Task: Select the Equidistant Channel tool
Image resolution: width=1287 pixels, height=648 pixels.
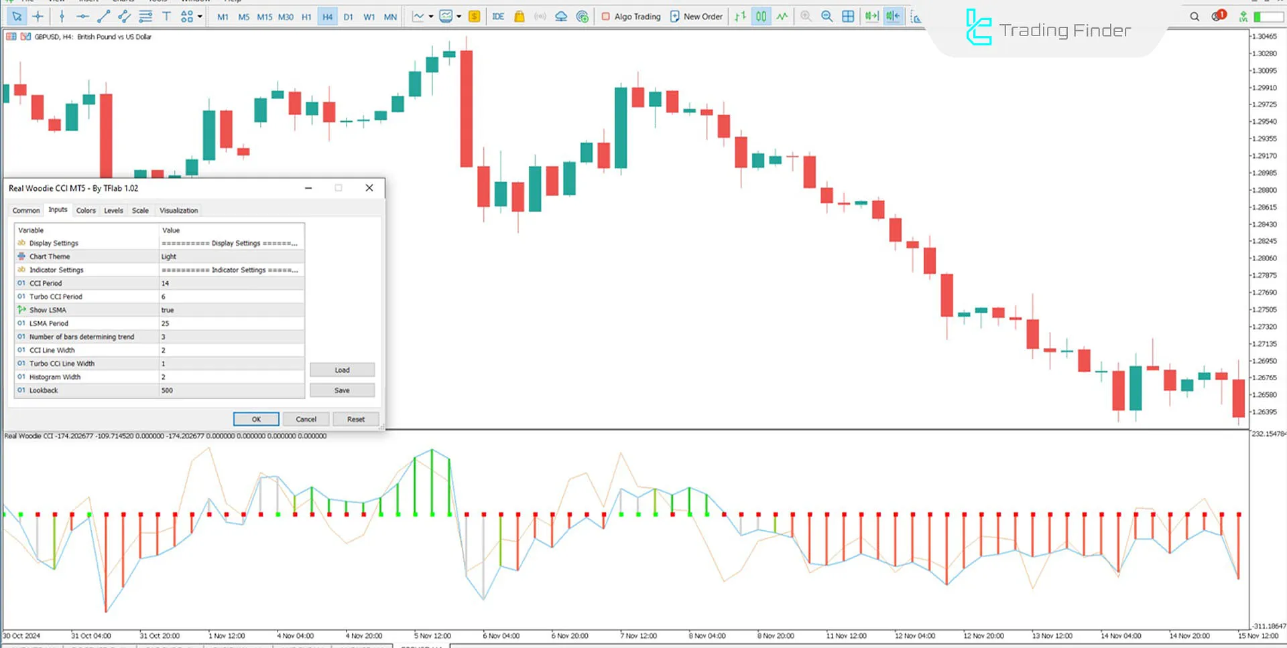Action: (123, 16)
